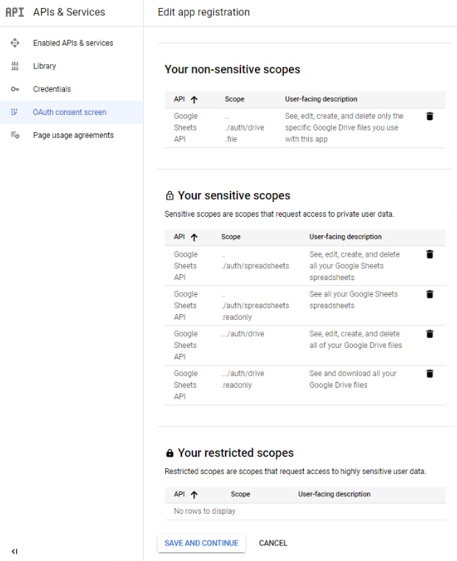Screen dimensions: 457x561
Task: Open Enabled APIs & services page
Action: click(x=73, y=43)
